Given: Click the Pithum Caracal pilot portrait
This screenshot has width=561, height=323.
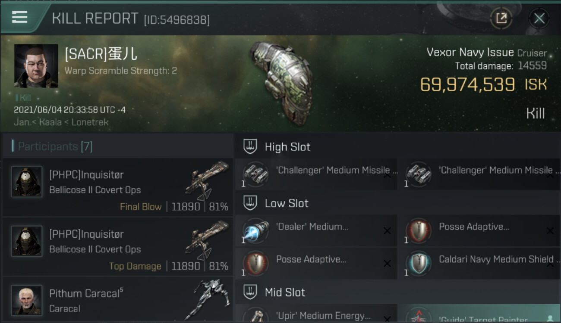Looking at the screenshot, I should pyautogui.click(x=27, y=300).
